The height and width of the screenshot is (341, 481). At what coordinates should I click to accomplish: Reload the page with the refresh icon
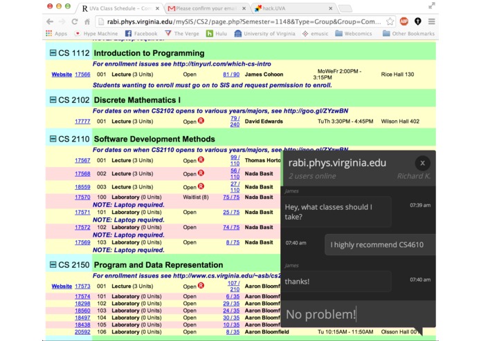[75, 21]
